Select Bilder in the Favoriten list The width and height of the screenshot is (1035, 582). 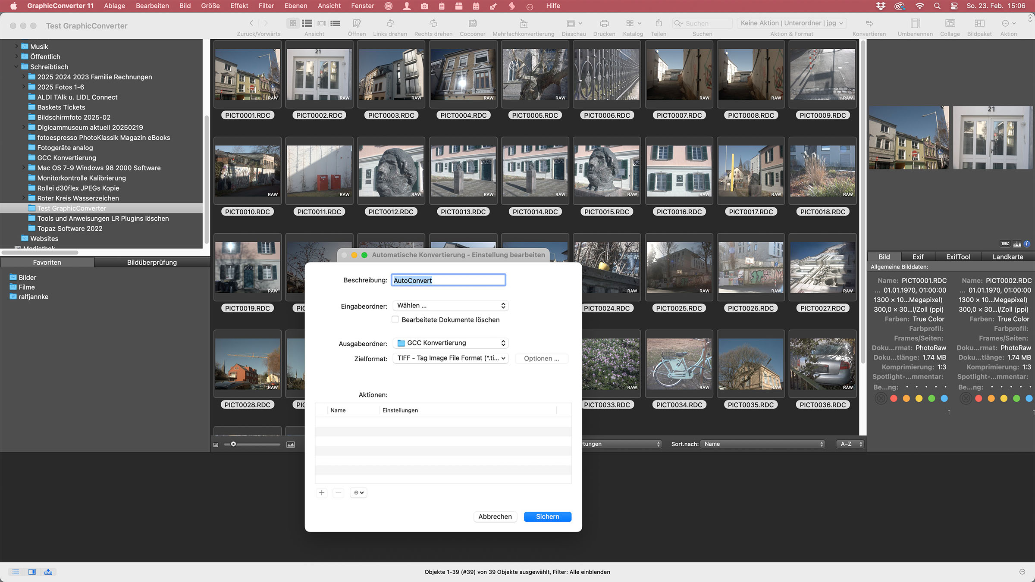pyautogui.click(x=27, y=278)
